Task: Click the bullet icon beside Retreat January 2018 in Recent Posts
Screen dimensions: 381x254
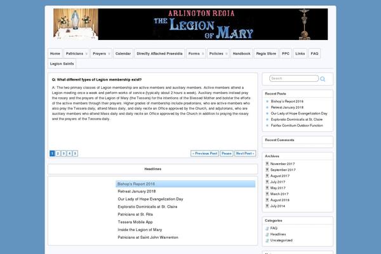Action: (x=267, y=107)
